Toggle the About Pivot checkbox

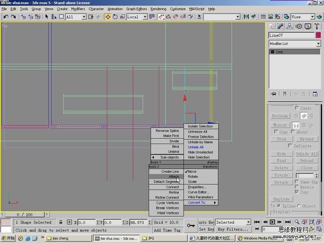coord(293,131)
